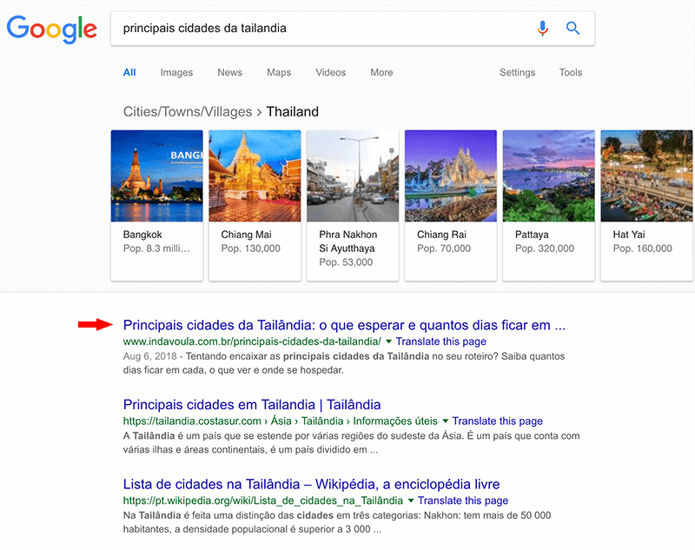Click the www.indavoula.com.br URL
The height and width of the screenshot is (550, 695).
click(252, 341)
